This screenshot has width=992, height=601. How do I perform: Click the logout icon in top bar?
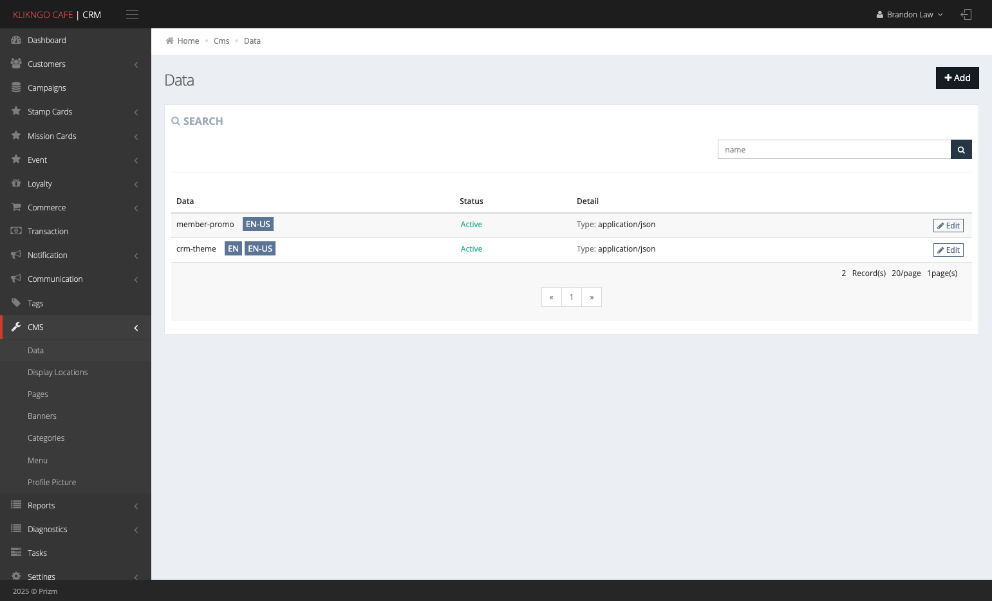click(966, 14)
